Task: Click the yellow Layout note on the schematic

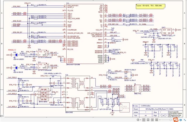Action: [151, 6]
